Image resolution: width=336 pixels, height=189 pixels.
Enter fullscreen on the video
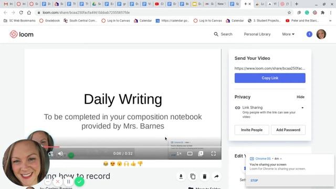pos(214,154)
